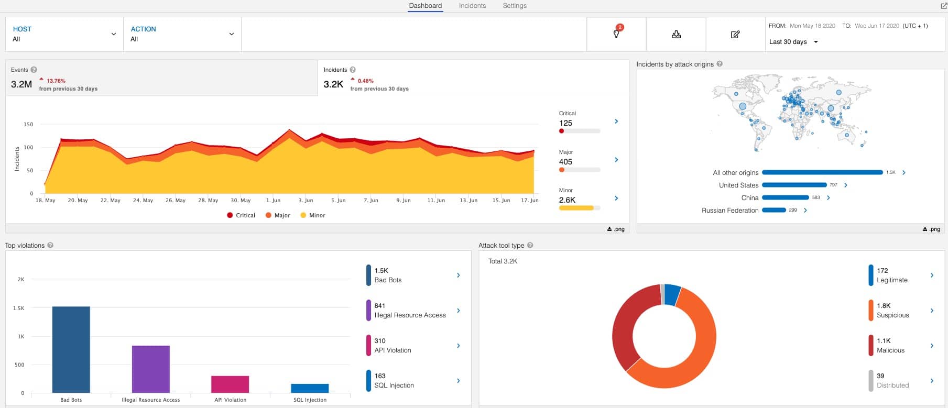Click the download report icon

[676, 35]
